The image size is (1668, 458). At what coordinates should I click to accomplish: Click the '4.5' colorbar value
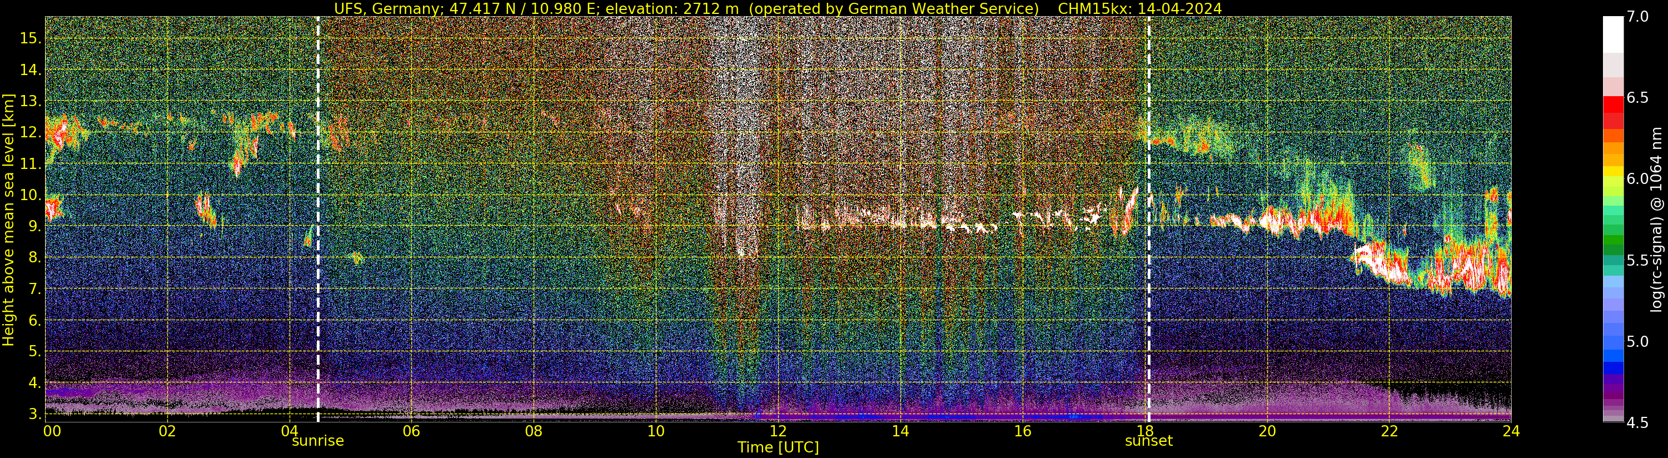pyautogui.click(x=1637, y=422)
